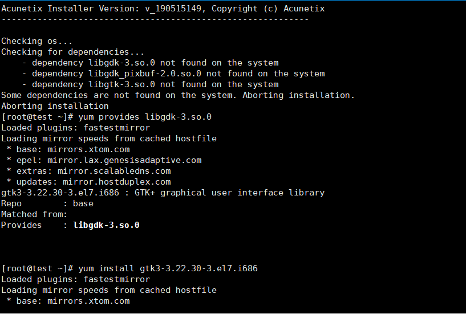The height and width of the screenshot is (314, 466).
Task: Click the last 'Loading mirror speeds' line
Action: [x=109, y=290]
